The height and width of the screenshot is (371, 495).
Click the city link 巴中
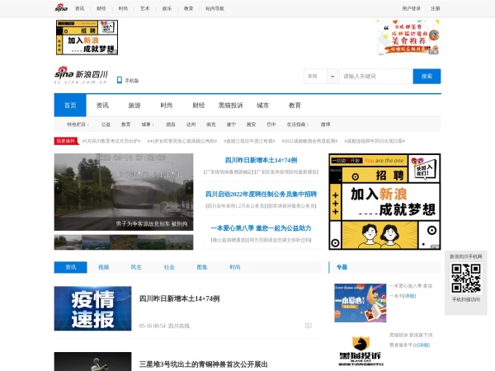coord(271,124)
